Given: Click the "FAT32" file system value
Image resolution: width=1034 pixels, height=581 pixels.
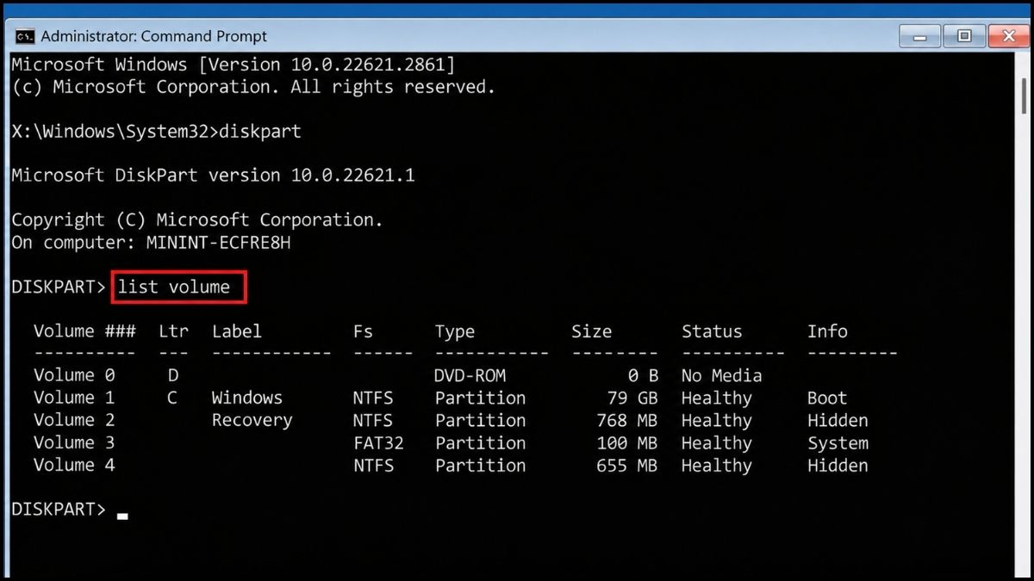Looking at the screenshot, I should click(378, 442).
